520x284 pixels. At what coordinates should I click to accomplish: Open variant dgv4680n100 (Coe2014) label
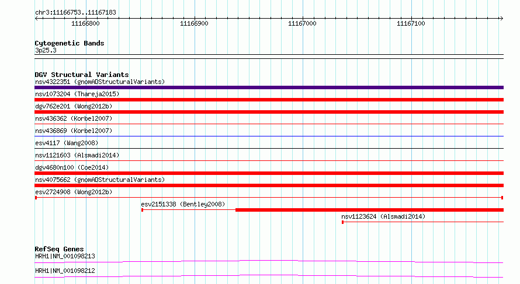point(72,167)
